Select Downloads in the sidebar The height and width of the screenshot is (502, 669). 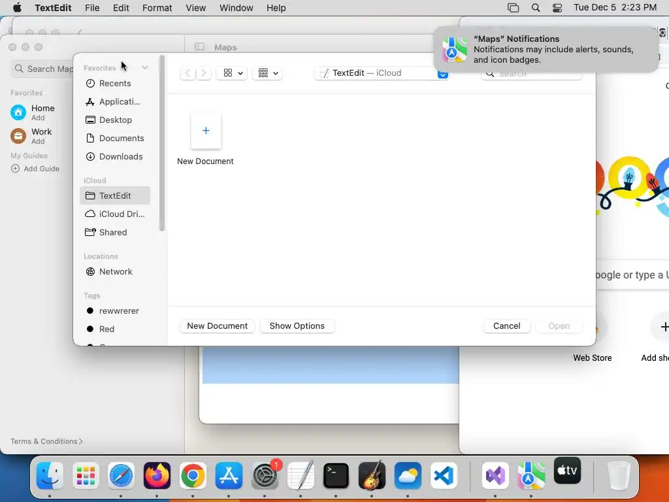click(115, 157)
